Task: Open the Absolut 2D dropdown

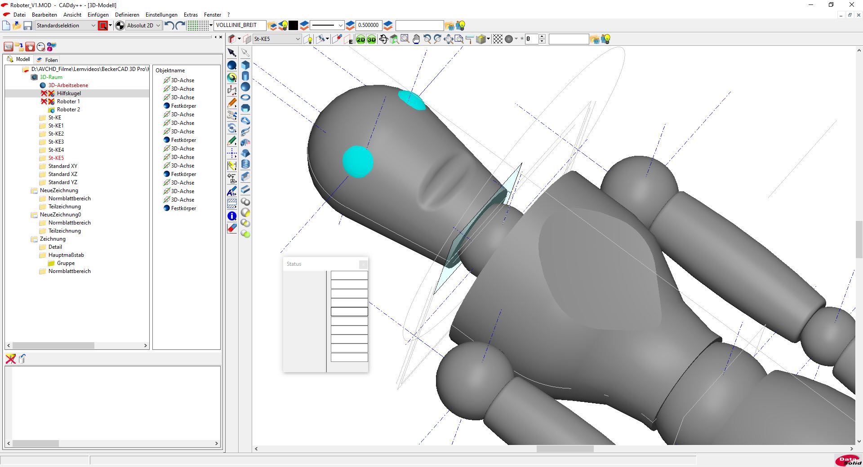Action: (158, 26)
